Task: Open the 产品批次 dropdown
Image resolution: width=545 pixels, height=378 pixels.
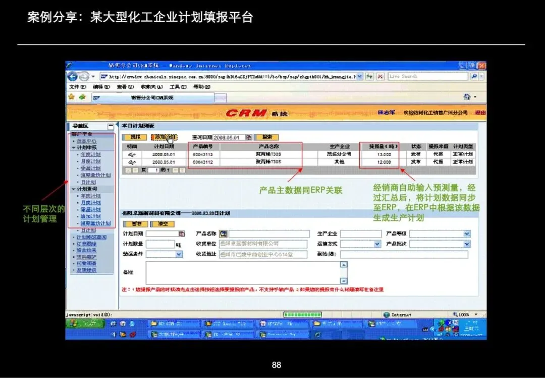Action: (467, 244)
